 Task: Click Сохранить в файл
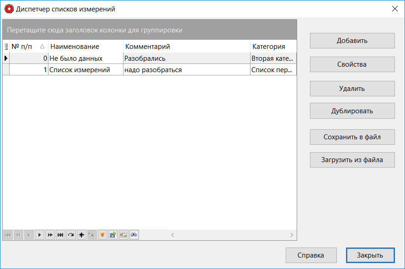352,137
